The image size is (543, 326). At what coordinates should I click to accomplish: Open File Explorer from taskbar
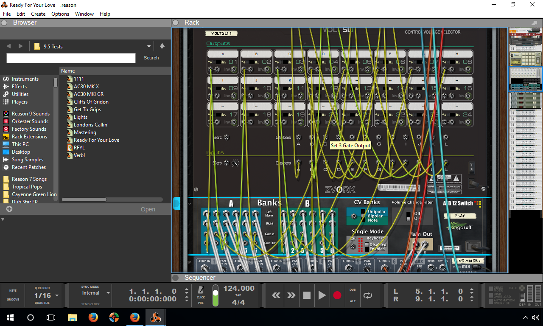coord(73,318)
